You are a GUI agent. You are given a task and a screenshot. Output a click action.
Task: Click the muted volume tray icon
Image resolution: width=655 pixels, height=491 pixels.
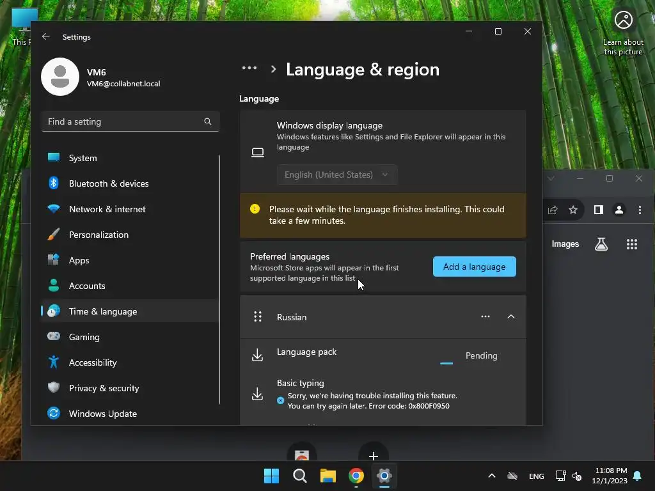577,476
